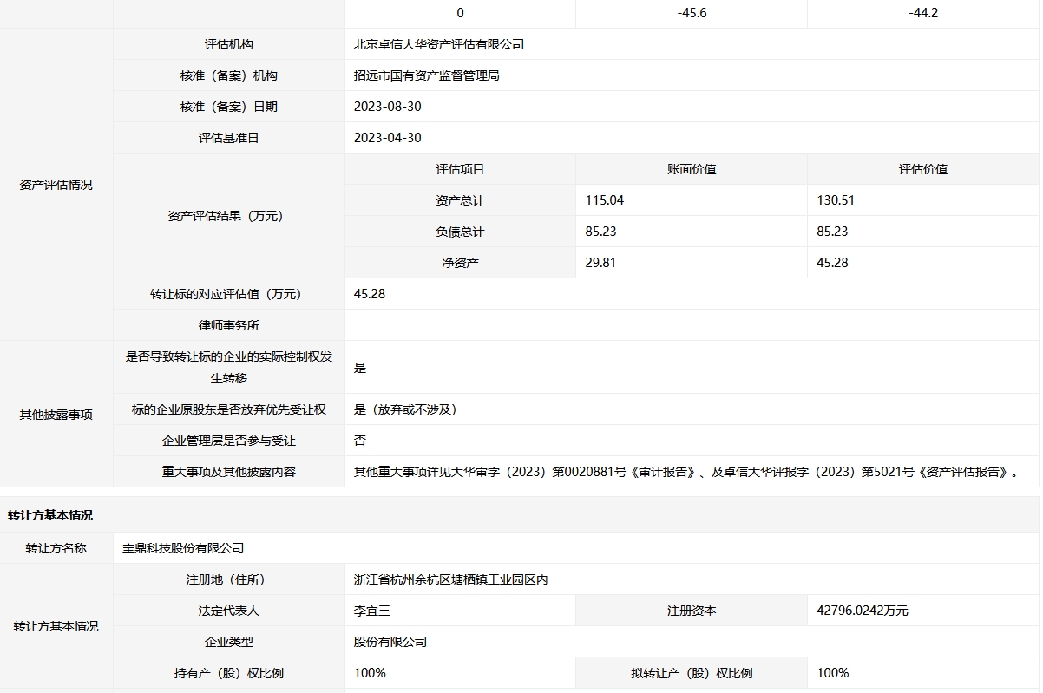Click the 其他披露事项 section label
Screen dimensions: 1043x693
[x=56, y=415]
